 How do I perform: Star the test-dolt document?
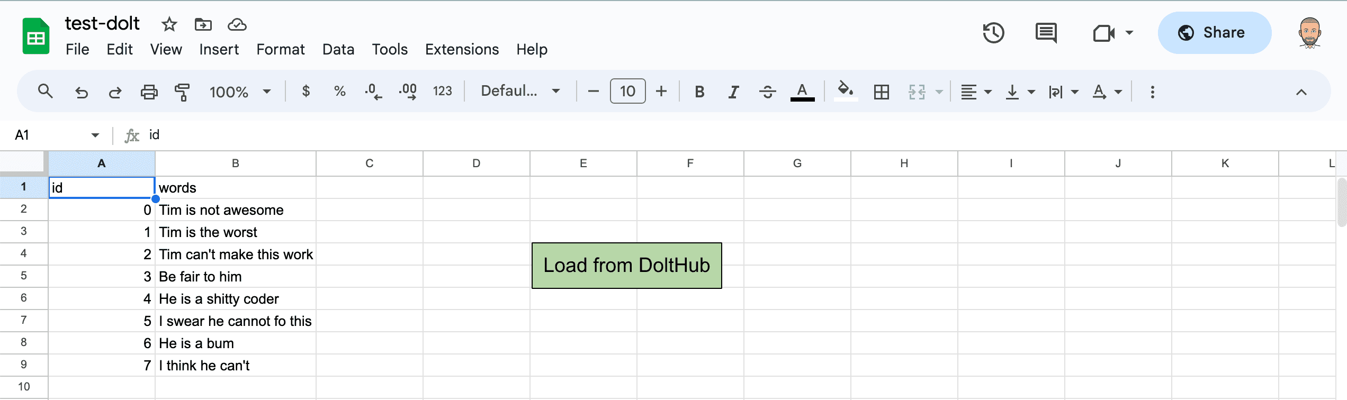click(169, 24)
